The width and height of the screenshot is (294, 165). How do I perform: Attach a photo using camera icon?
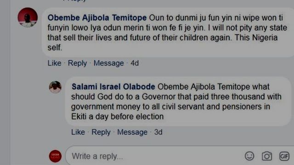[267, 156]
